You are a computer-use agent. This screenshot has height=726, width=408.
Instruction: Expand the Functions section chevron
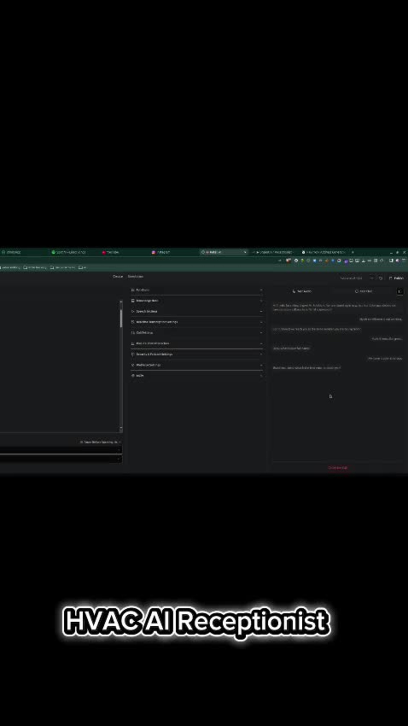(261, 290)
